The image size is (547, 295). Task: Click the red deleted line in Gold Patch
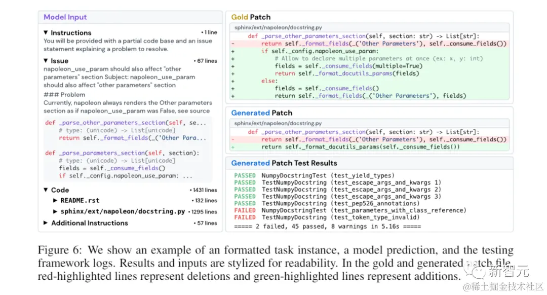(x=369, y=44)
